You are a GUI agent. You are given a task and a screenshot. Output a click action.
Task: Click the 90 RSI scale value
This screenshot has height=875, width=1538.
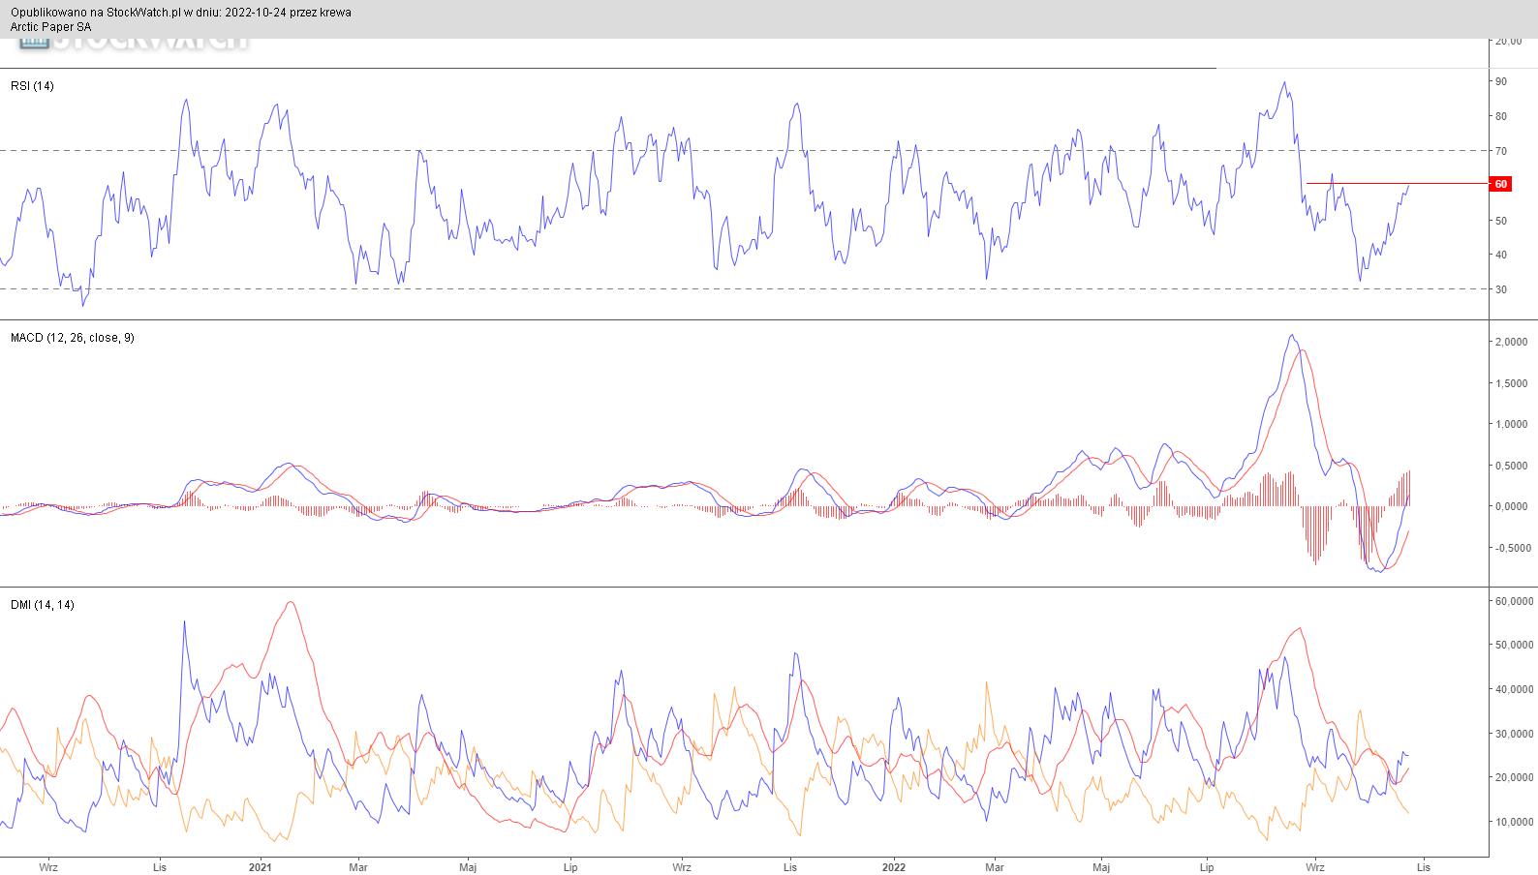click(x=1501, y=81)
